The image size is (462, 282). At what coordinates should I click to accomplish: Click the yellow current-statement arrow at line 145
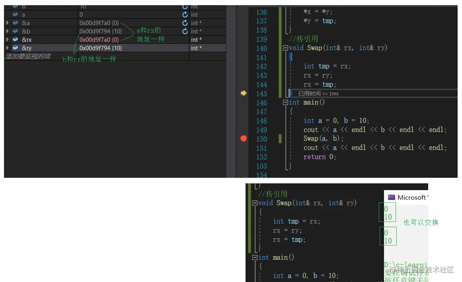[244, 93]
